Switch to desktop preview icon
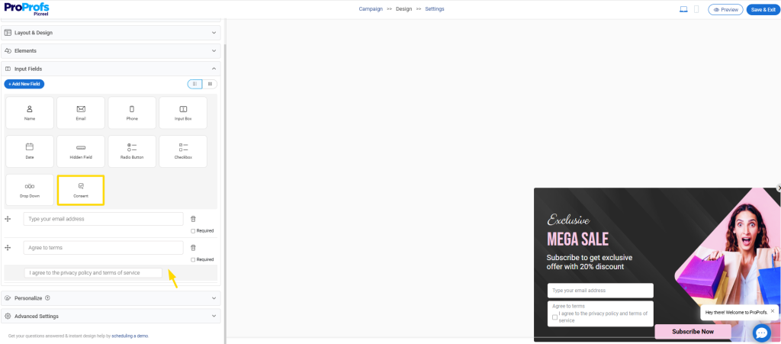Image resolution: width=781 pixels, height=344 pixels. tap(683, 9)
